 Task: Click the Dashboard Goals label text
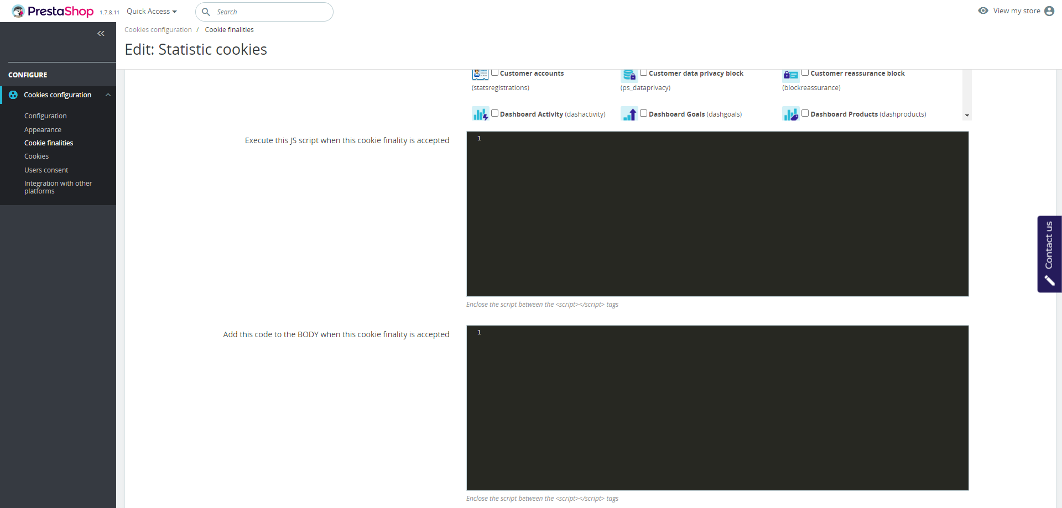coord(695,114)
